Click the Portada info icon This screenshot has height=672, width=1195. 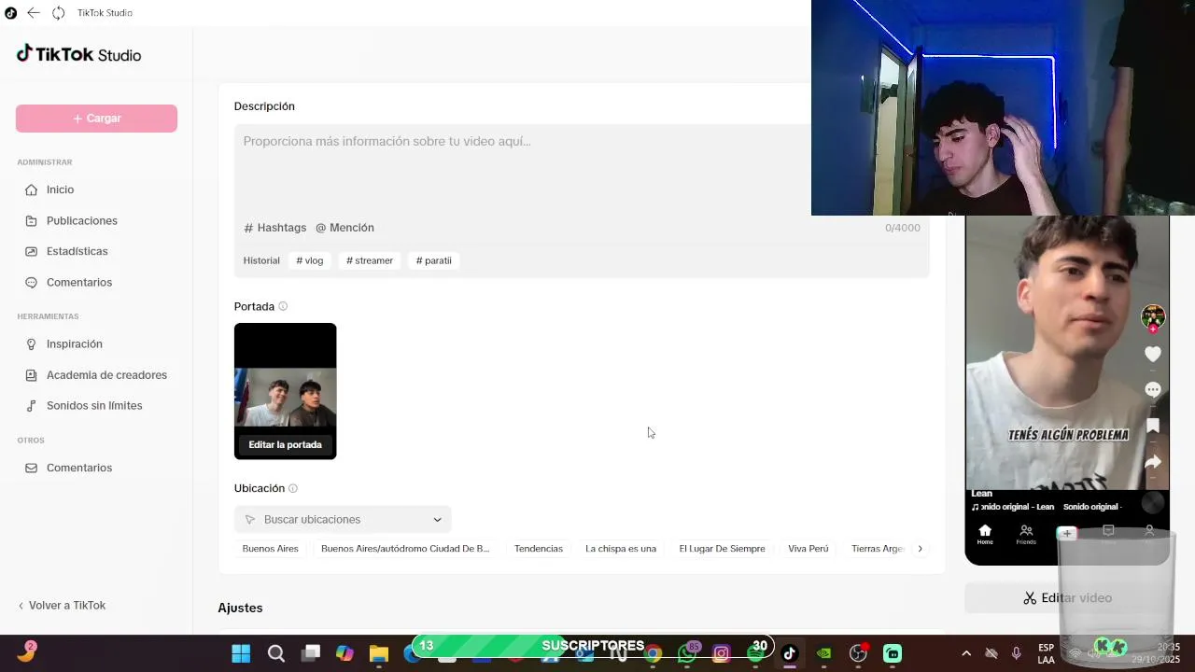(x=283, y=306)
